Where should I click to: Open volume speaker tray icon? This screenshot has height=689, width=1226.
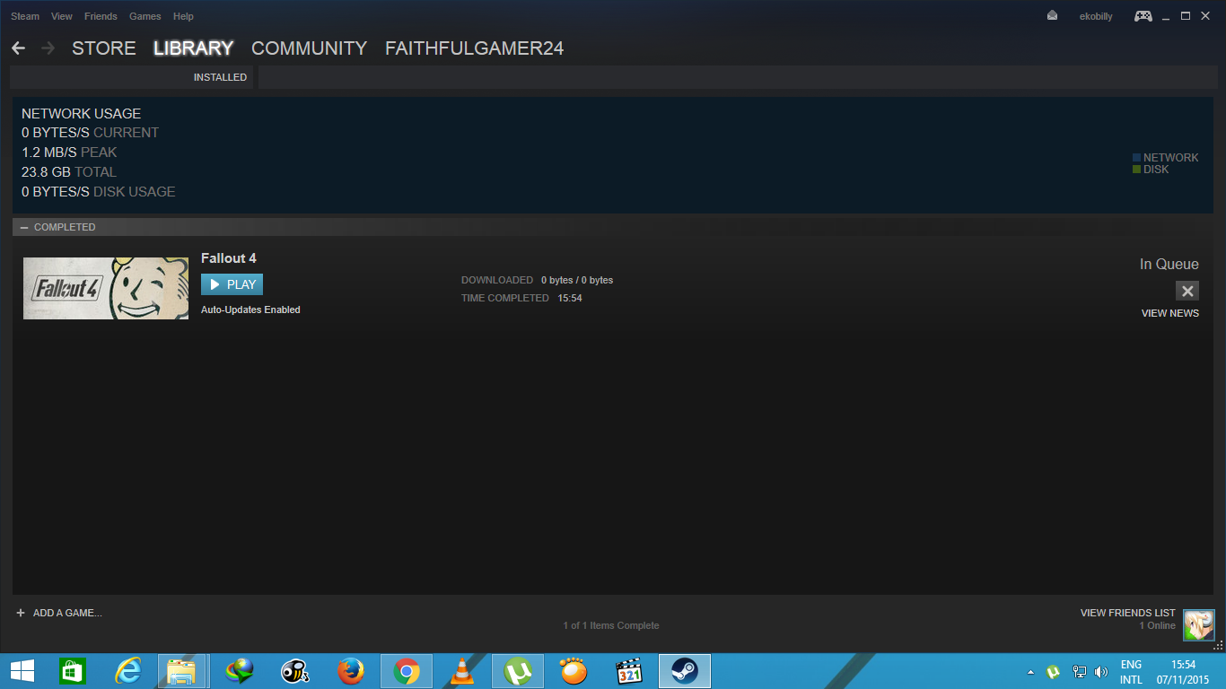tap(1101, 672)
